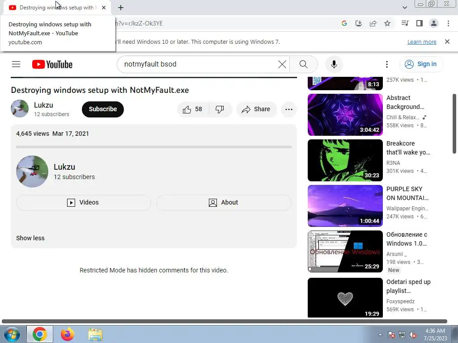
Task: Toggle Chrome side panel icon
Action: point(420,23)
